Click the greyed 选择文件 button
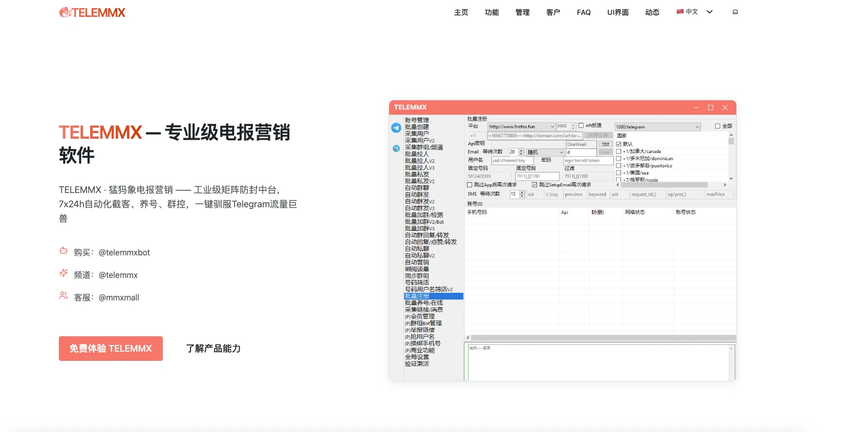The height and width of the screenshot is (432, 852). tap(598, 136)
